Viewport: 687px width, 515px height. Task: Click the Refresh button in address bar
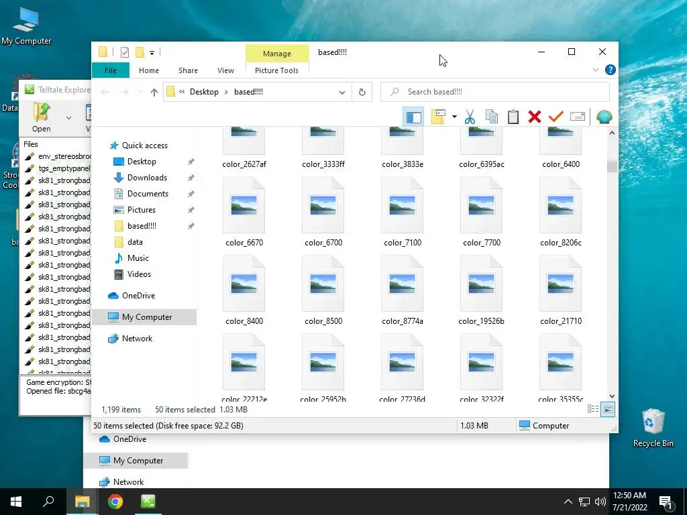pos(362,92)
